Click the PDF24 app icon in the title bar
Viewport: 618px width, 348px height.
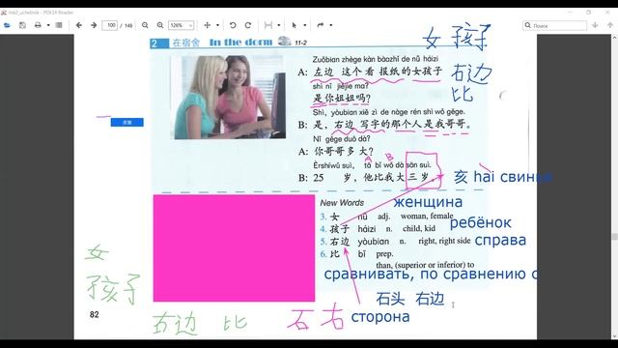pyautogui.click(x=4, y=13)
